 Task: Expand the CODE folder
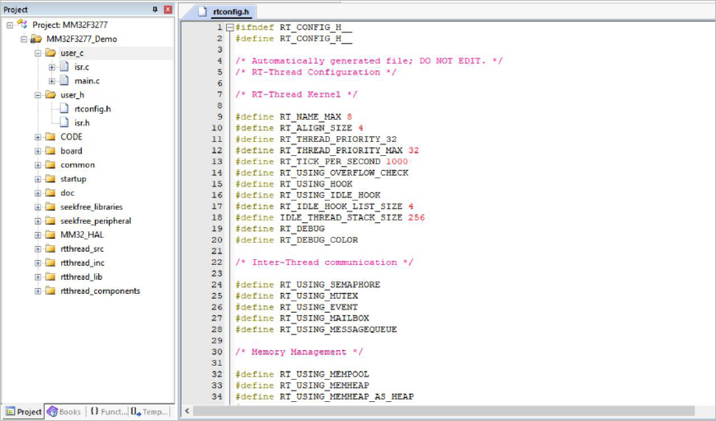[38, 137]
